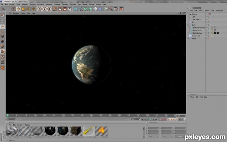227x142 pixels.
Task: Toggle the Y axis lock
Action: pos(44,9)
